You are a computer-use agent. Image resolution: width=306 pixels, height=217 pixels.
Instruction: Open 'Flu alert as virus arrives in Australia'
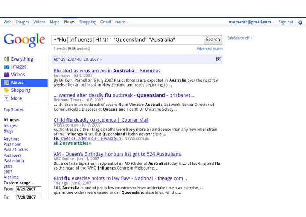[107, 71]
